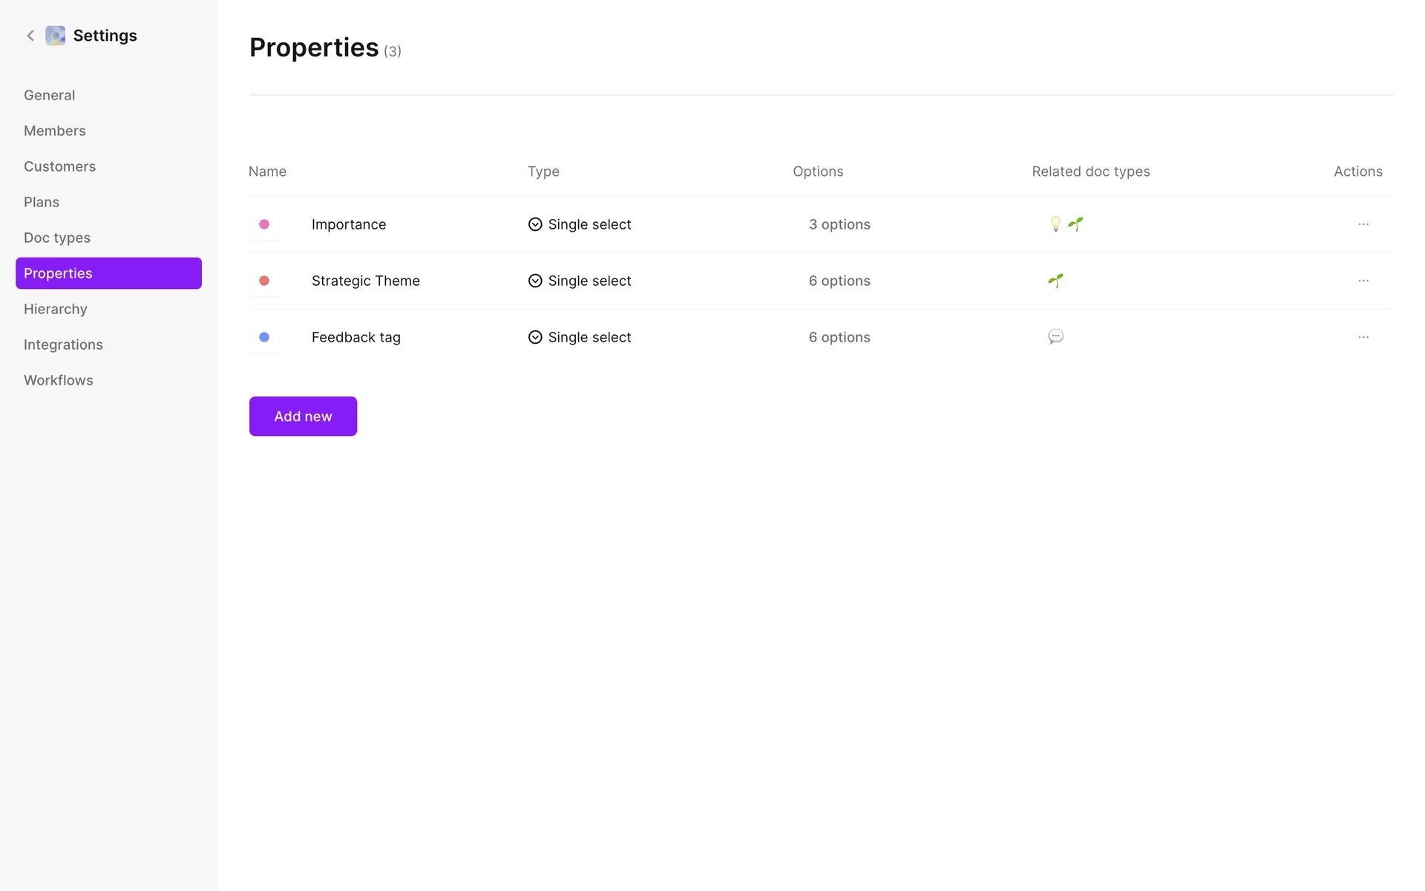Viewport: 1425px width, 891px height.
Task: Open Integrations in the sidebar
Action: click(x=63, y=345)
